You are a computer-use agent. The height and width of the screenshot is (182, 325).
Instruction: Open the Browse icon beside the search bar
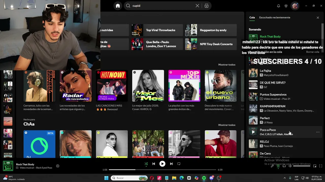coord(206,6)
